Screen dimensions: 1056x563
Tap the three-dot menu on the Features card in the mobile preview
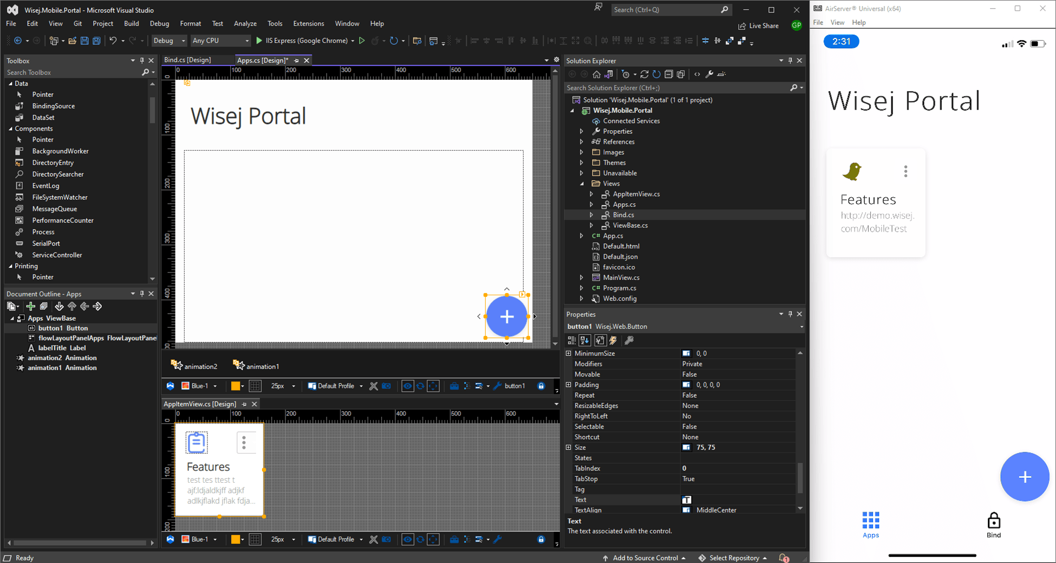pyautogui.click(x=905, y=172)
